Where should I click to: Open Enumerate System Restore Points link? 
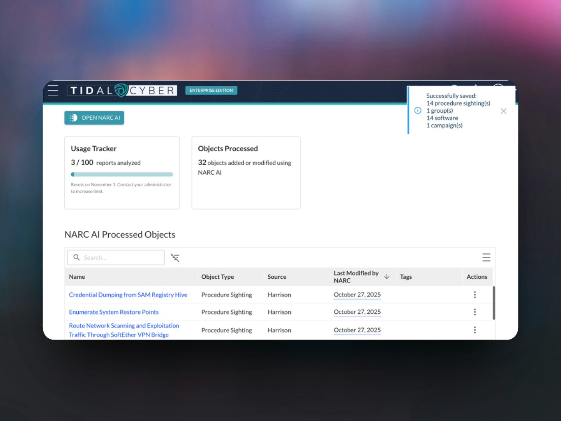114,312
